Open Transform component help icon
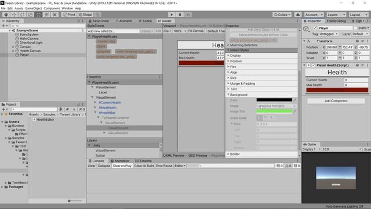Screen dimensions: 371x209 click(x=357, y=41)
